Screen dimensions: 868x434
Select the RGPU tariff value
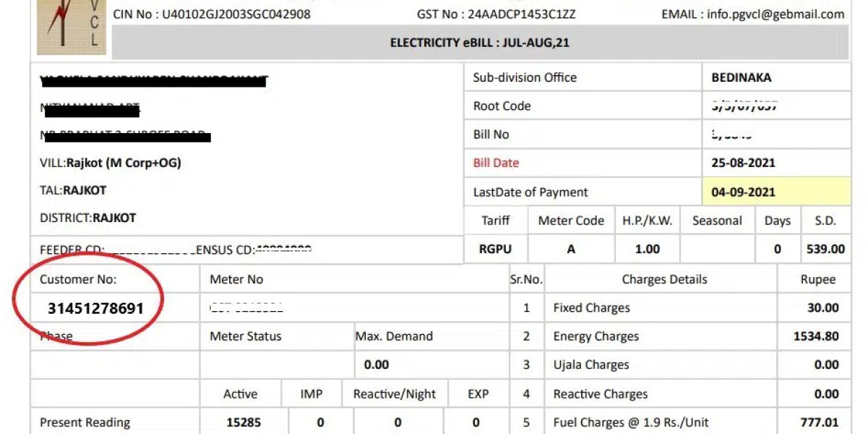(x=495, y=249)
